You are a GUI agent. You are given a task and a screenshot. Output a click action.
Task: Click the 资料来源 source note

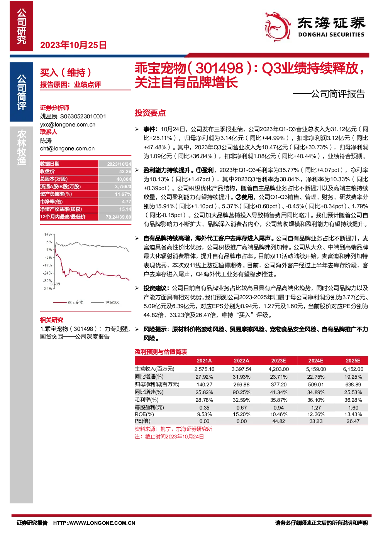(173, 429)
